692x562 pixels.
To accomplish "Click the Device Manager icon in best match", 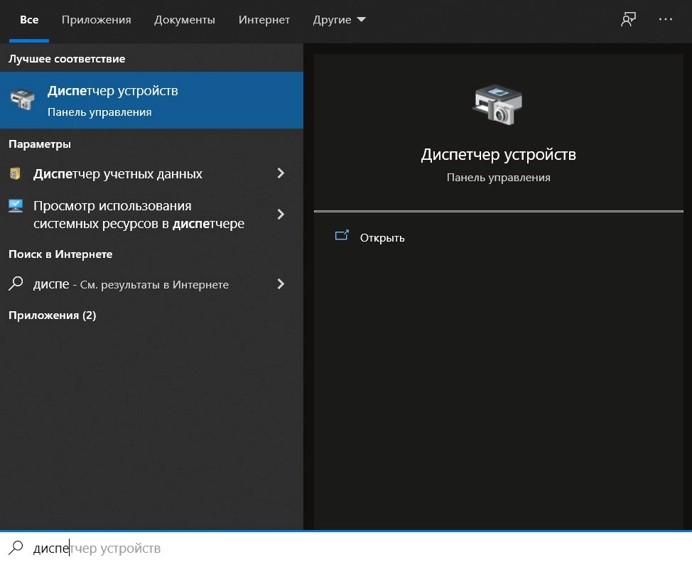I will [x=22, y=100].
